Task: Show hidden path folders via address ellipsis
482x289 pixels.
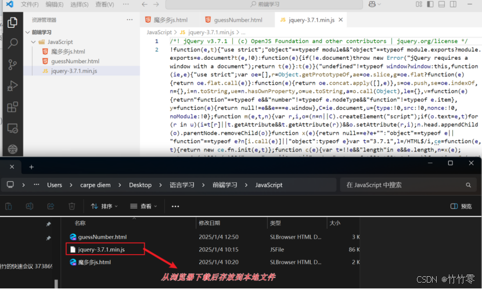Action: (x=36, y=185)
